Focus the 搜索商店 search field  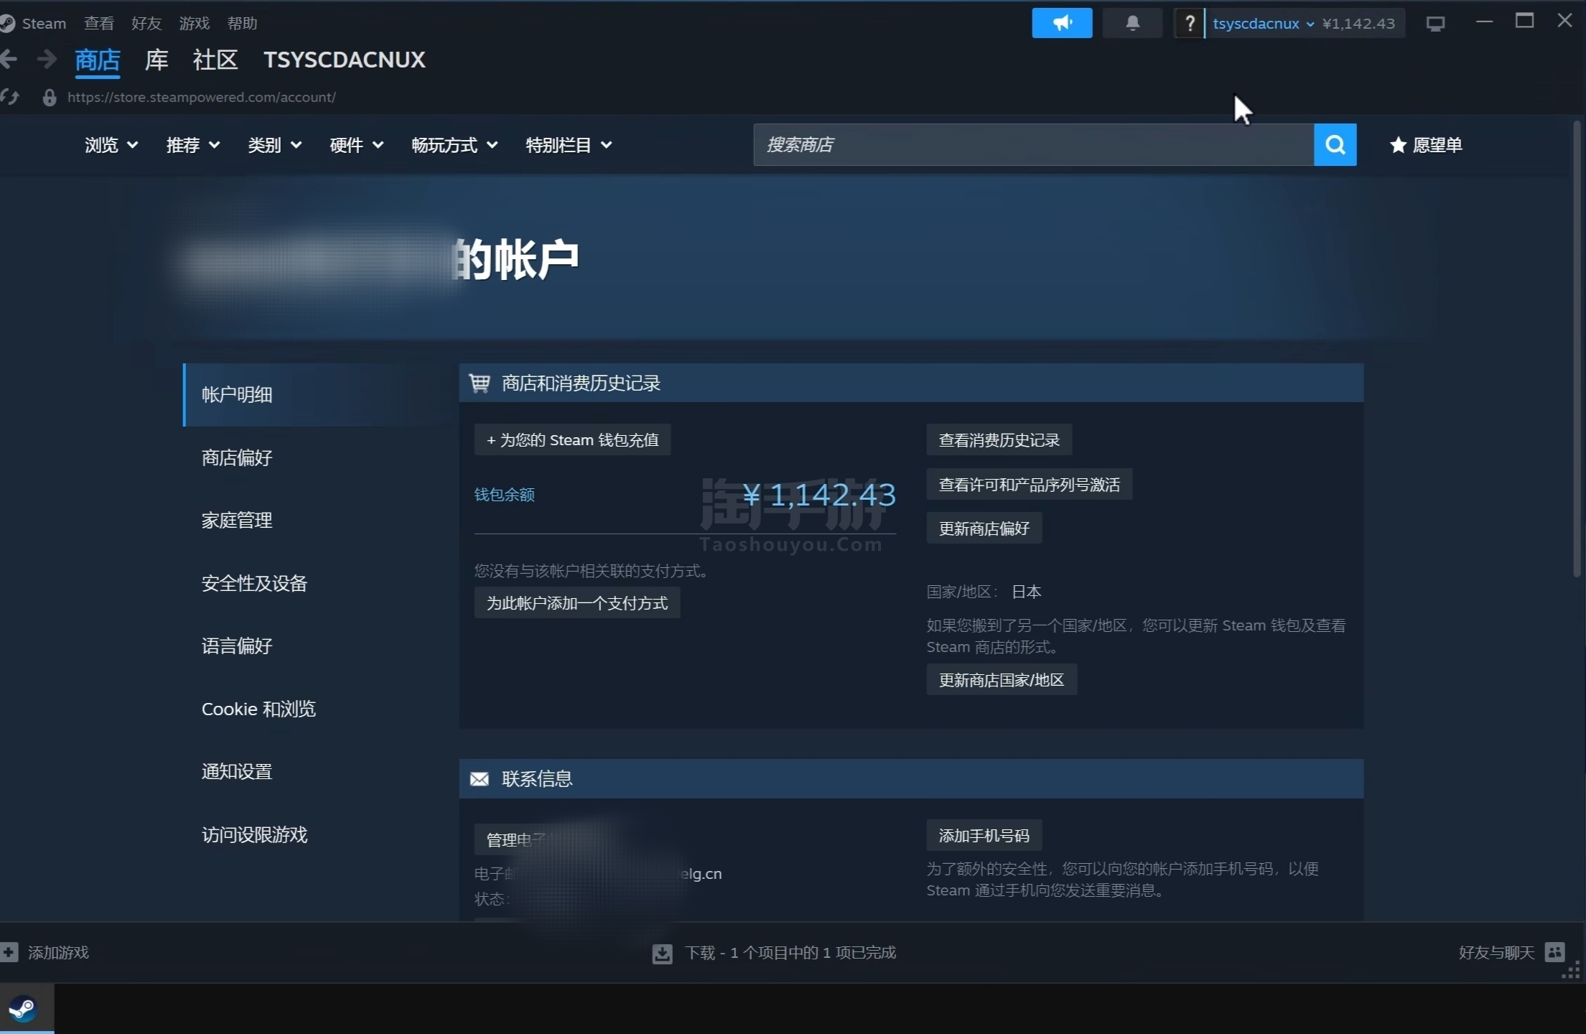click(1032, 145)
